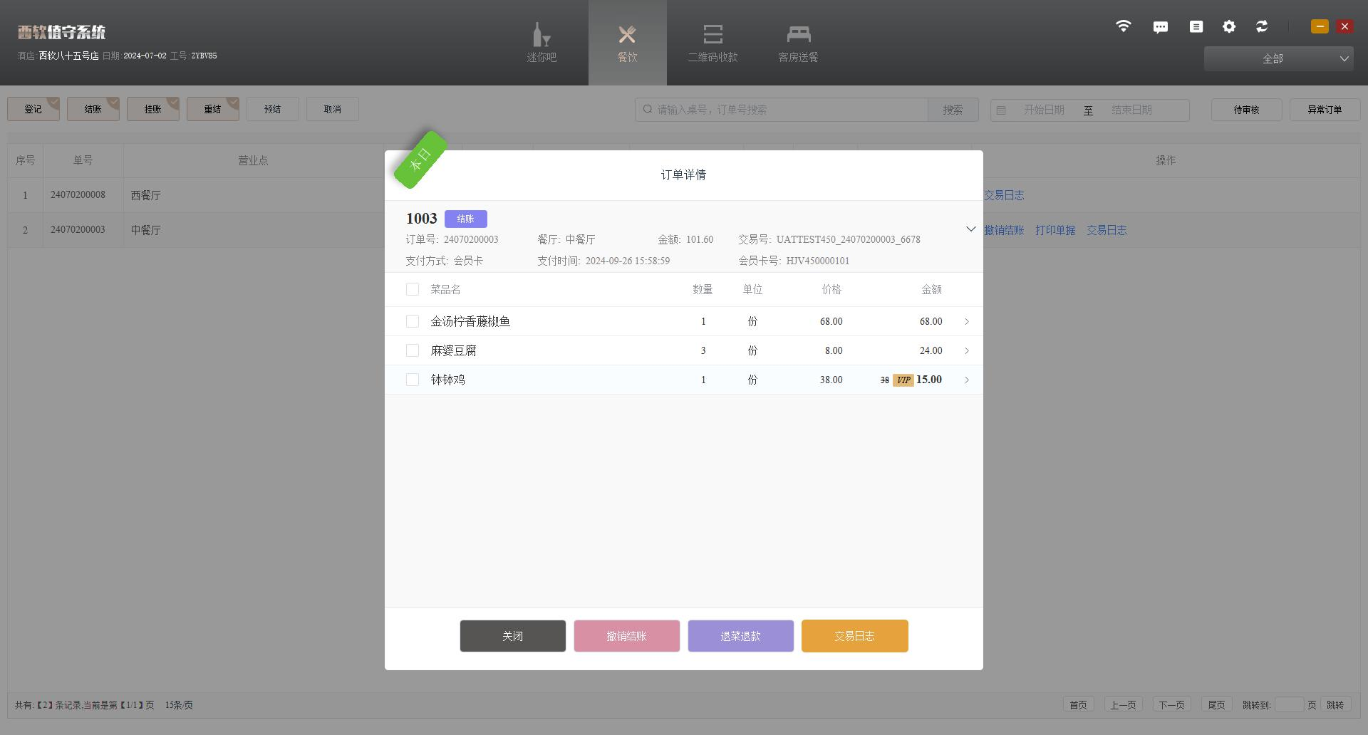The image size is (1368, 735).
Task: Click the pink 撤销结账 button
Action: coord(627,636)
